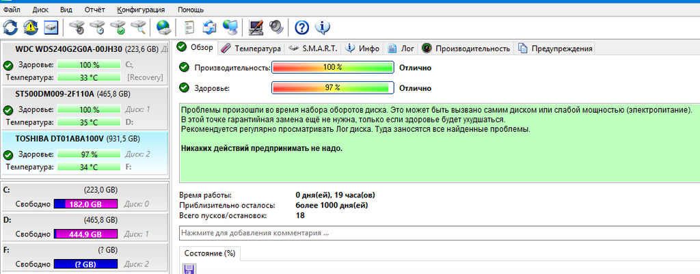Click health check icon of TOSHIBA disk
700x274 pixels.
(8, 155)
